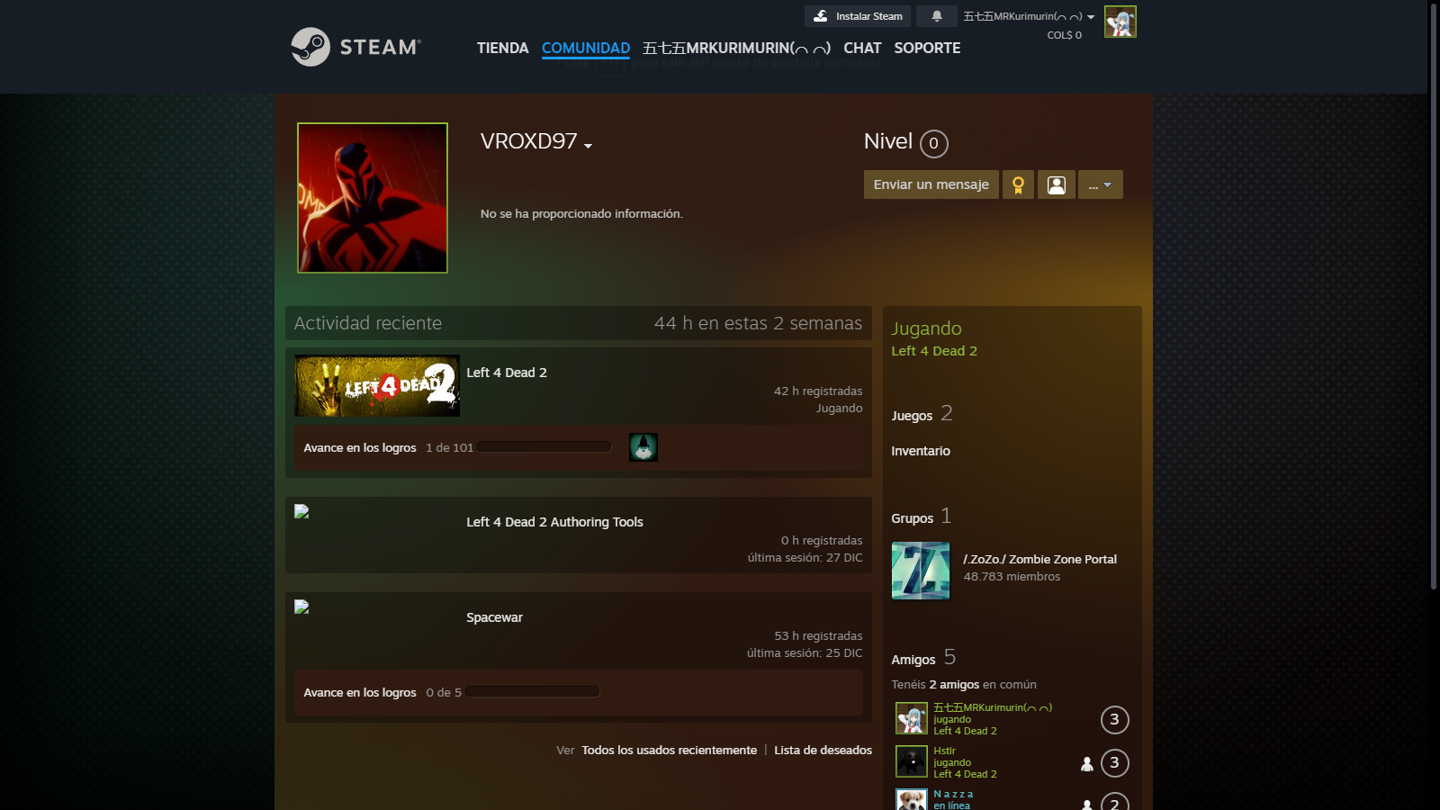The height and width of the screenshot is (810, 1440).
Task: Open Spacewar game link
Action: pyautogui.click(x=494, y=617)
